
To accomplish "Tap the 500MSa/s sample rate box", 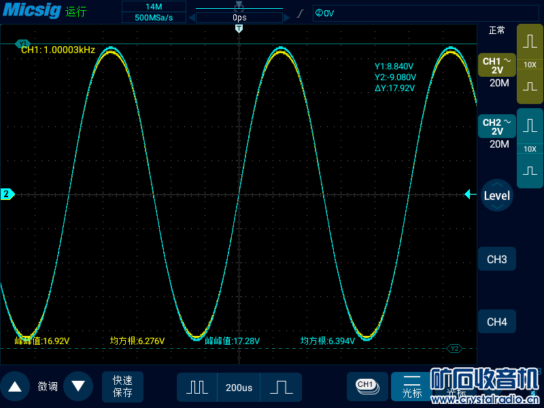I will point(154,18).
